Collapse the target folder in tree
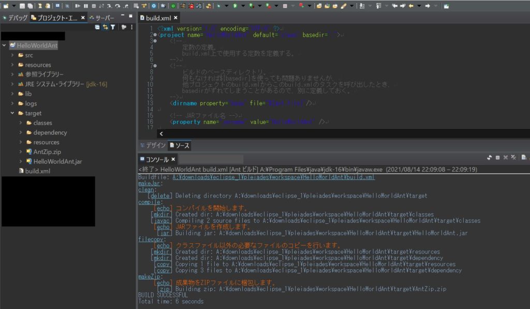Viewport: 530px width, 309px height. coord(12,113)
